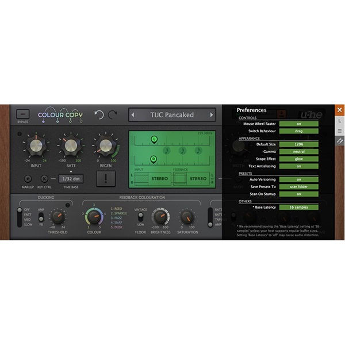Click the SATURATION knob
345x345 pixels.
[x=187, y=217]
